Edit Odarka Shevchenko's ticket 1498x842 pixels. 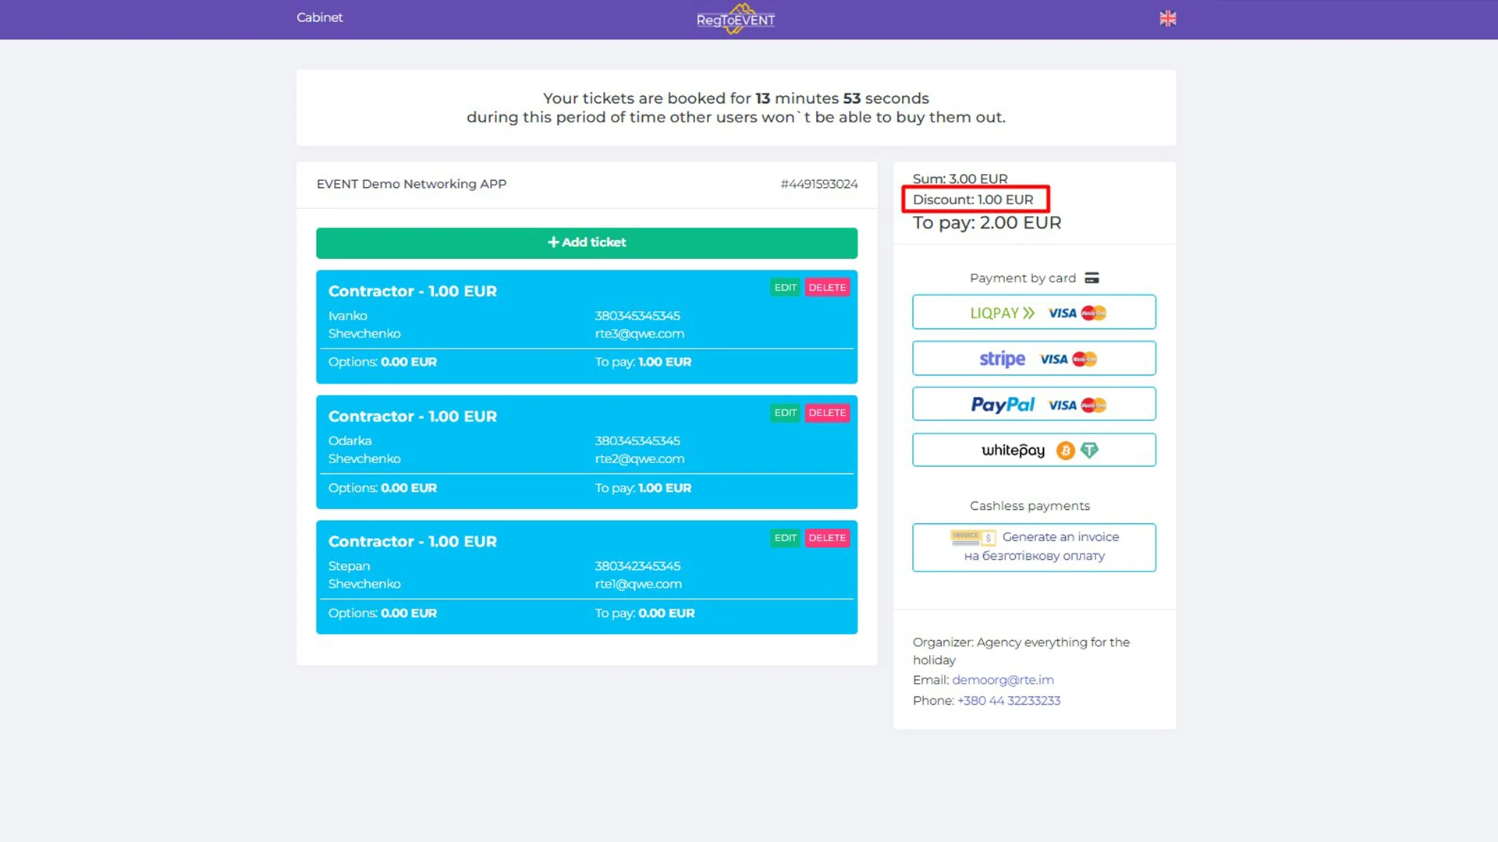(x=785, y=413)
